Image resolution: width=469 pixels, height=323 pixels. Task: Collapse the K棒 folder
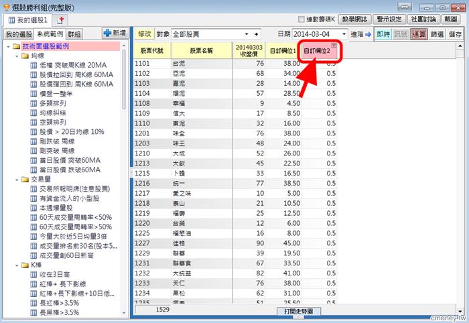[17, 265]
